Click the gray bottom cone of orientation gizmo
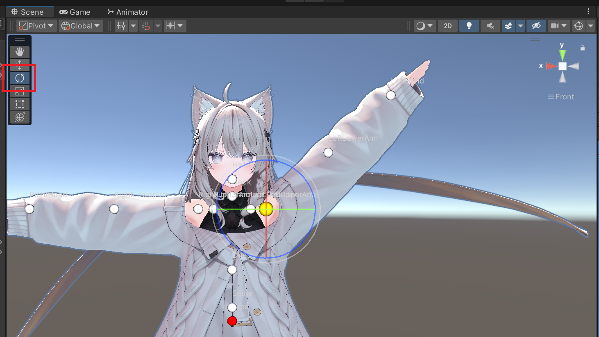Viewport: 599px width, 337px height. (563, 77)
